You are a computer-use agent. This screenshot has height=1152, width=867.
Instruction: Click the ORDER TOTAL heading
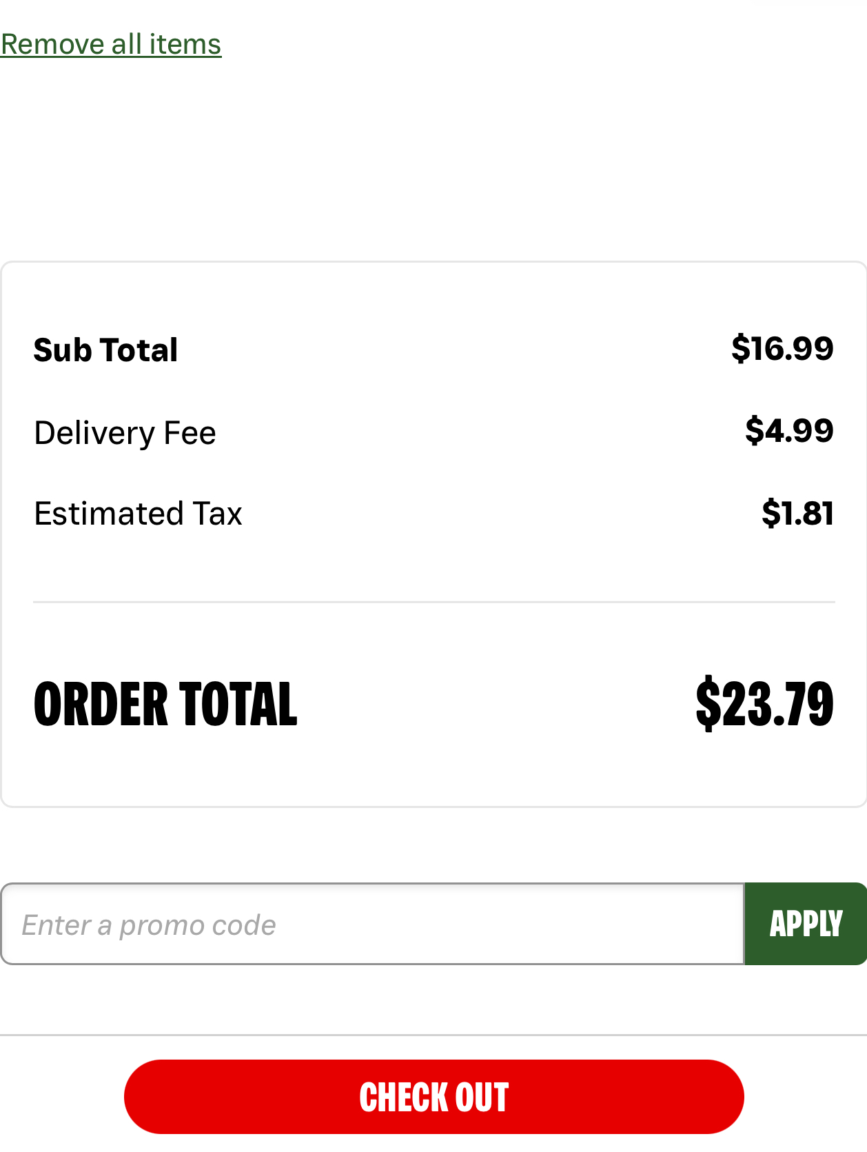pos(165,704)
